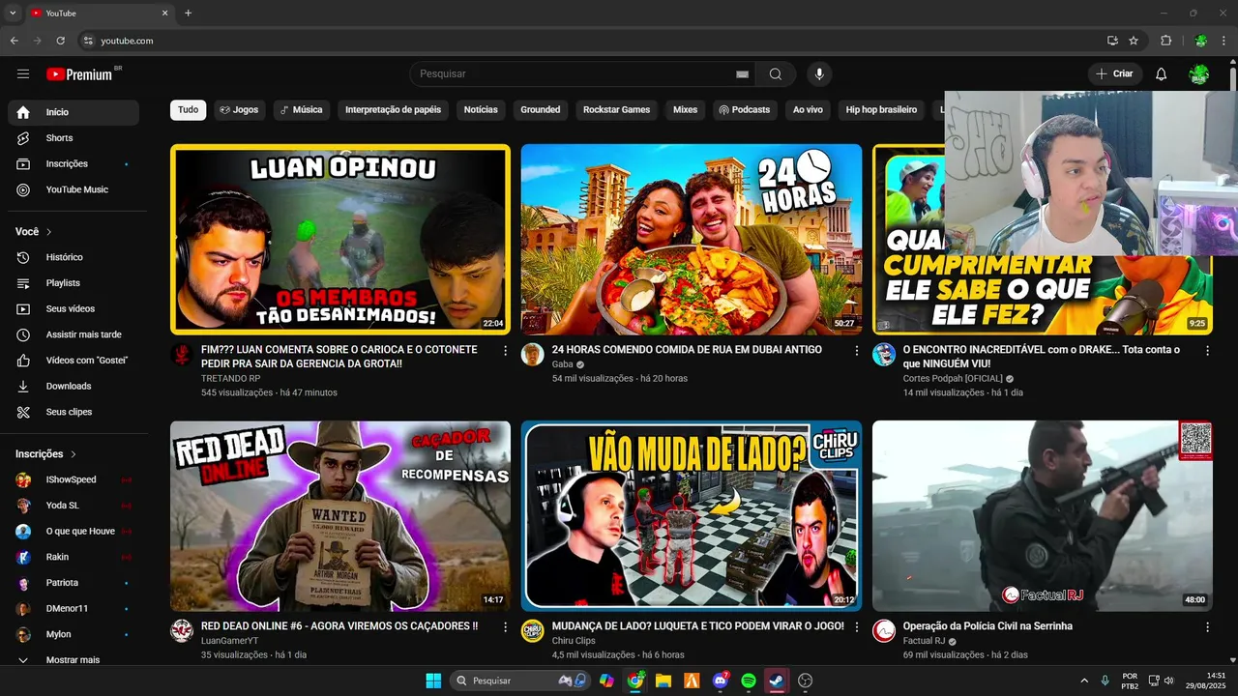The image size is (1238, 696).
Task: Play the VÃO MUDA DE LADO thumbnail
Action: [692, 516]
